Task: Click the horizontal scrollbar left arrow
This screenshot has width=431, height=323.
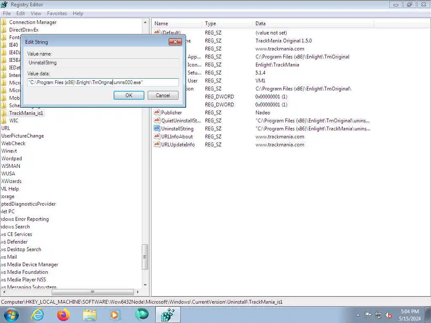Action: [x=3, y=292]
